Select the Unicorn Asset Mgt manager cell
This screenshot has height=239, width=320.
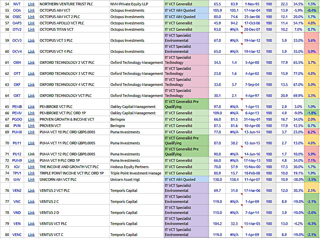pos(136,180)
